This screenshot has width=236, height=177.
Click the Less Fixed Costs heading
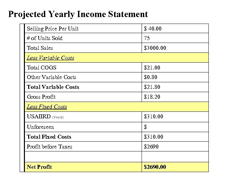[x=47, y=107]
